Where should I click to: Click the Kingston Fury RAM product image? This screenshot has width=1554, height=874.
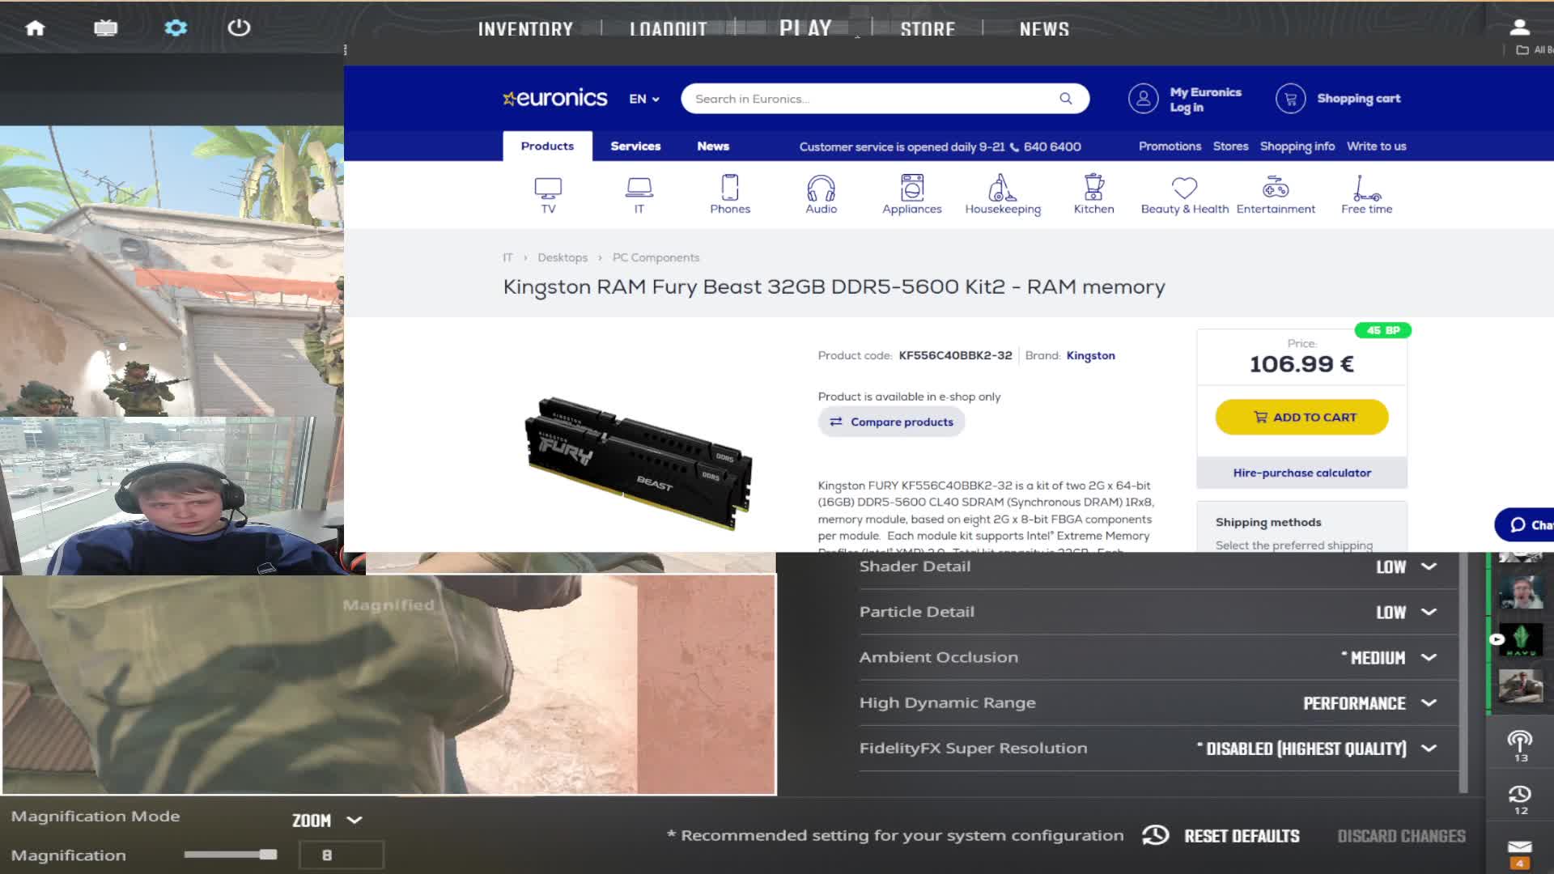[x=638, y=462]
